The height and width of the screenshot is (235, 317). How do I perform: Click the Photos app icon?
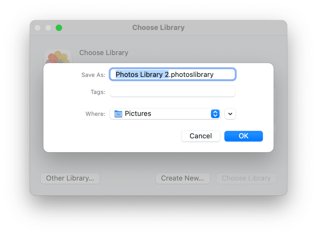(x=58, y=57)
